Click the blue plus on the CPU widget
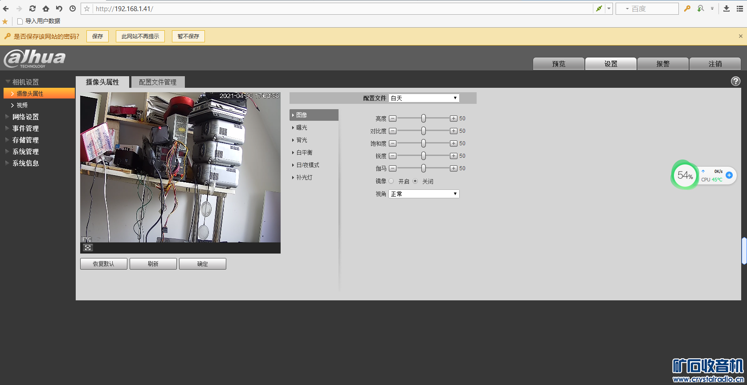This screenshot has height=385, width=747. (729, 175)
